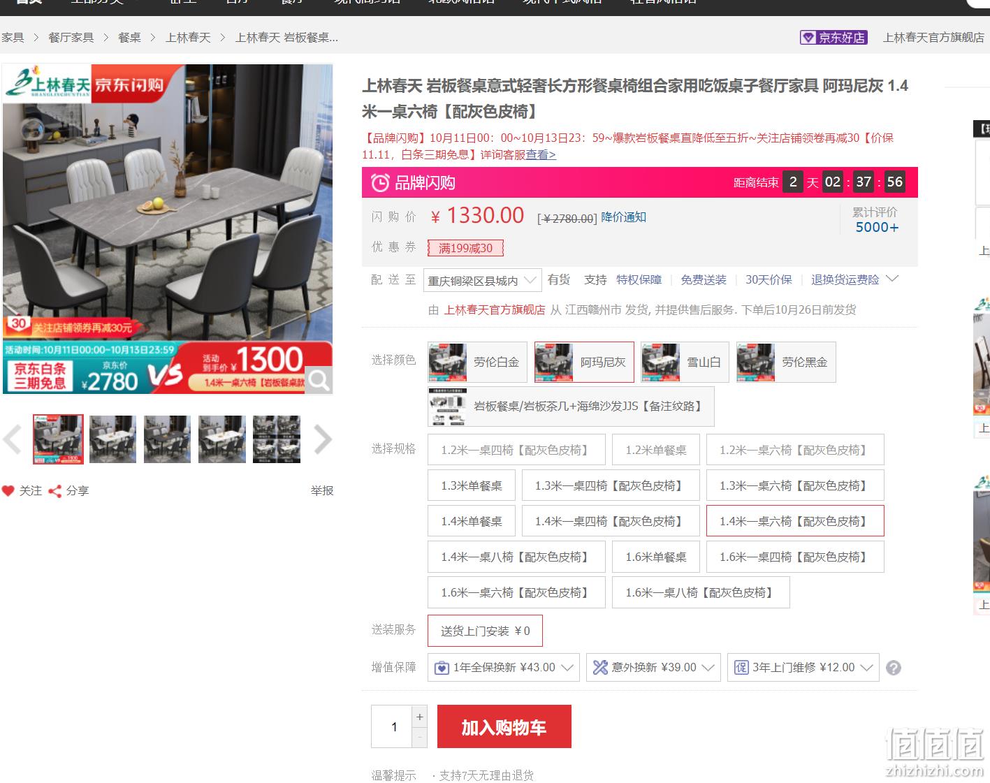Image resolution: width=990 pixels, height=783 pixels.
Task: Select fifth collage product thumbnail
Action: point(277,439)
